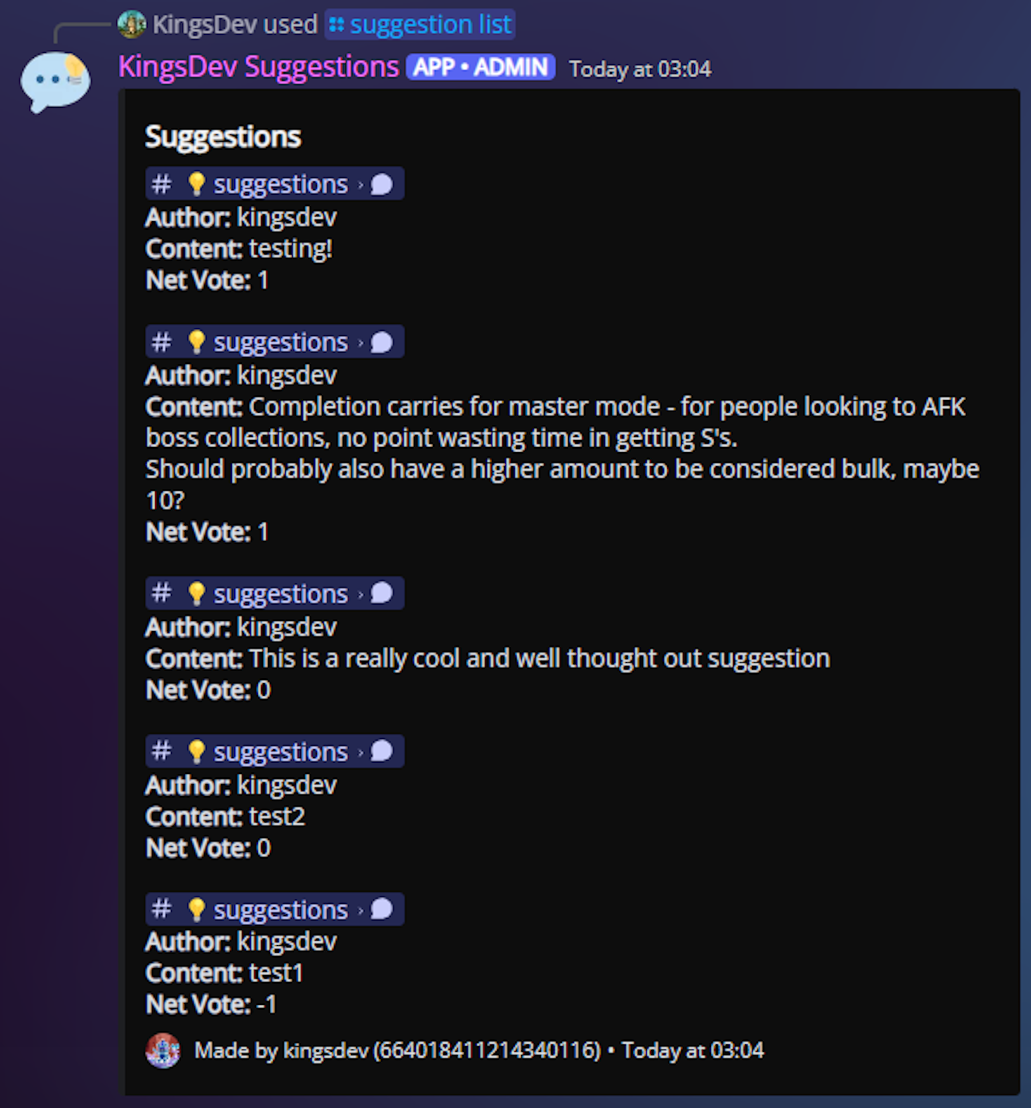Screen dimensions: 1031x1108
Task: Open suggestions link above 'really cool' suggestion
Action: tap(275, 594)
